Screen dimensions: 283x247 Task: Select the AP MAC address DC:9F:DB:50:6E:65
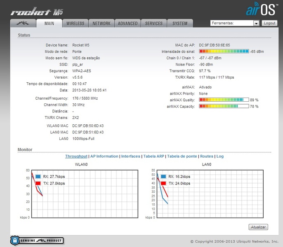coord(215,45)
